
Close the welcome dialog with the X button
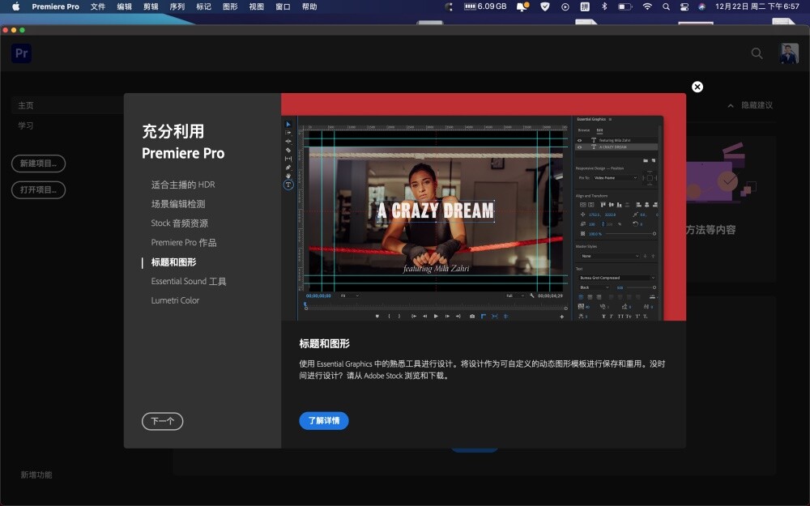(x=697, y=87)
